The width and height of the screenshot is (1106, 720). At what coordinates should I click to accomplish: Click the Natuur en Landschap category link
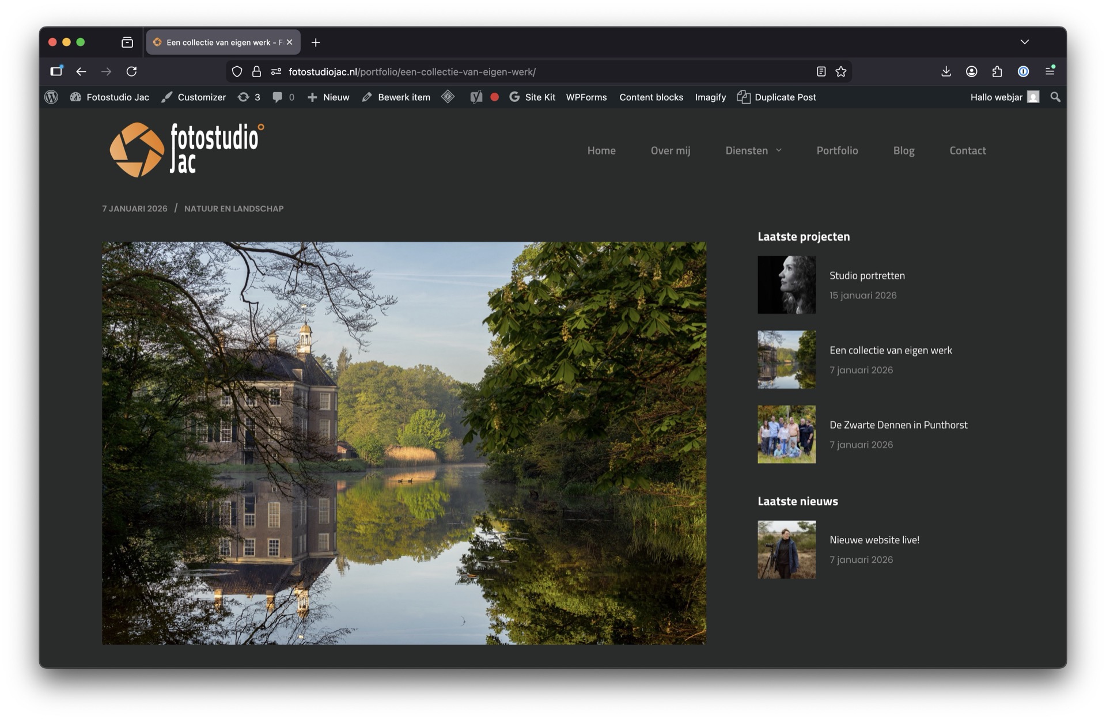(x=233, y=209)
